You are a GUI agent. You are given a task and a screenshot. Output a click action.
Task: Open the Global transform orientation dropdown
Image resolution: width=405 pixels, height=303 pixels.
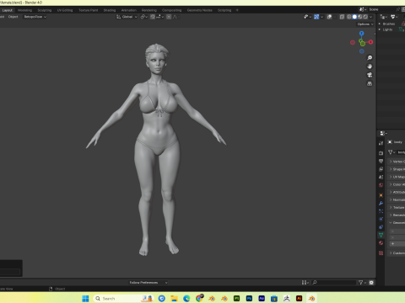click(x=127, y=17)
